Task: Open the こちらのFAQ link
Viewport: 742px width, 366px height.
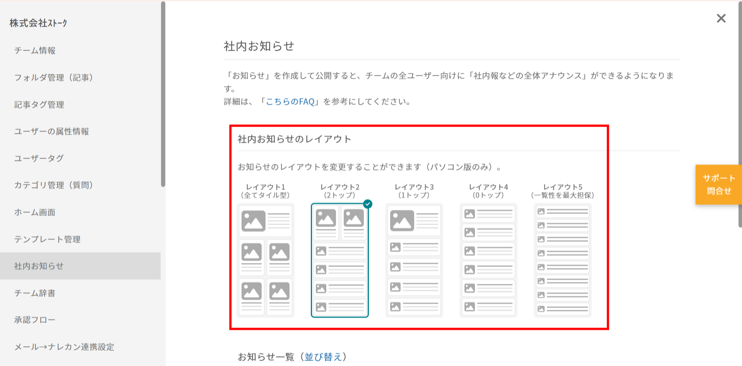Action: [290, 102]
